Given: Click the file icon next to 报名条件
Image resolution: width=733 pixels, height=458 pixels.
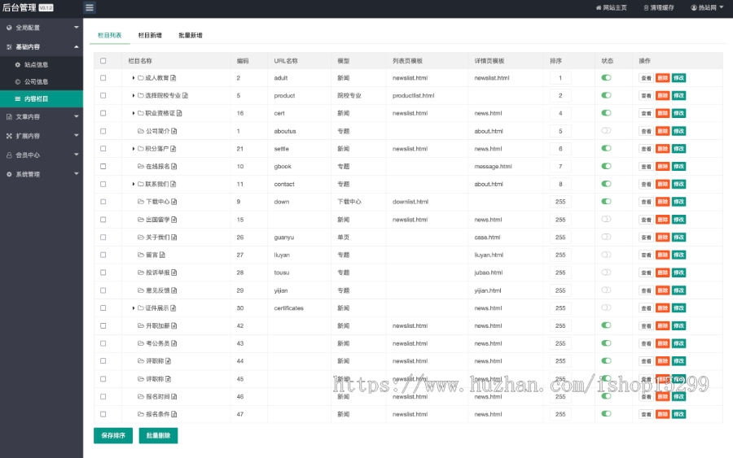Looking at the screenshot, I should point(174,414).
